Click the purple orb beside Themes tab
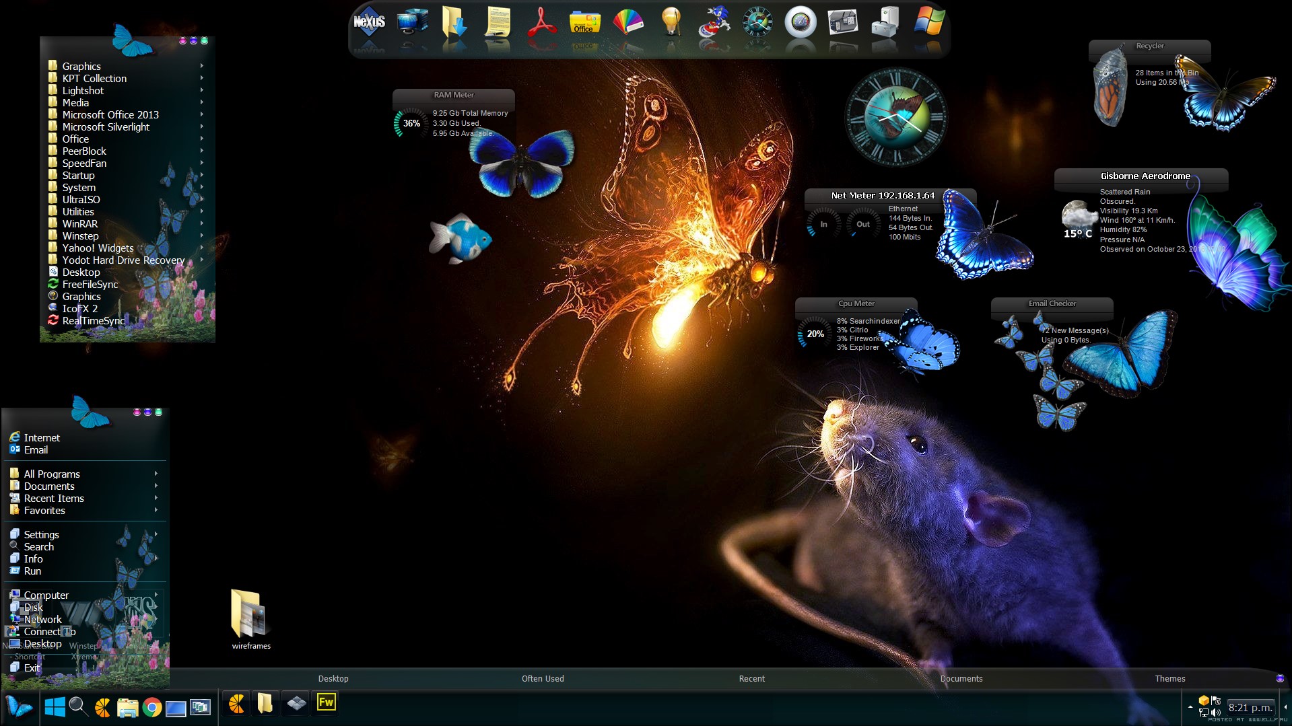 tap(1280, 678)
